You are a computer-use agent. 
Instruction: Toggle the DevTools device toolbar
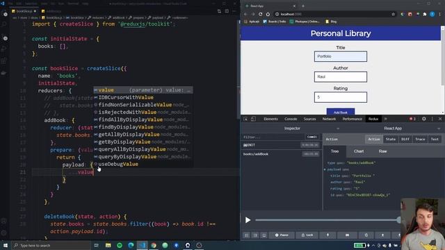pos(253,119)
